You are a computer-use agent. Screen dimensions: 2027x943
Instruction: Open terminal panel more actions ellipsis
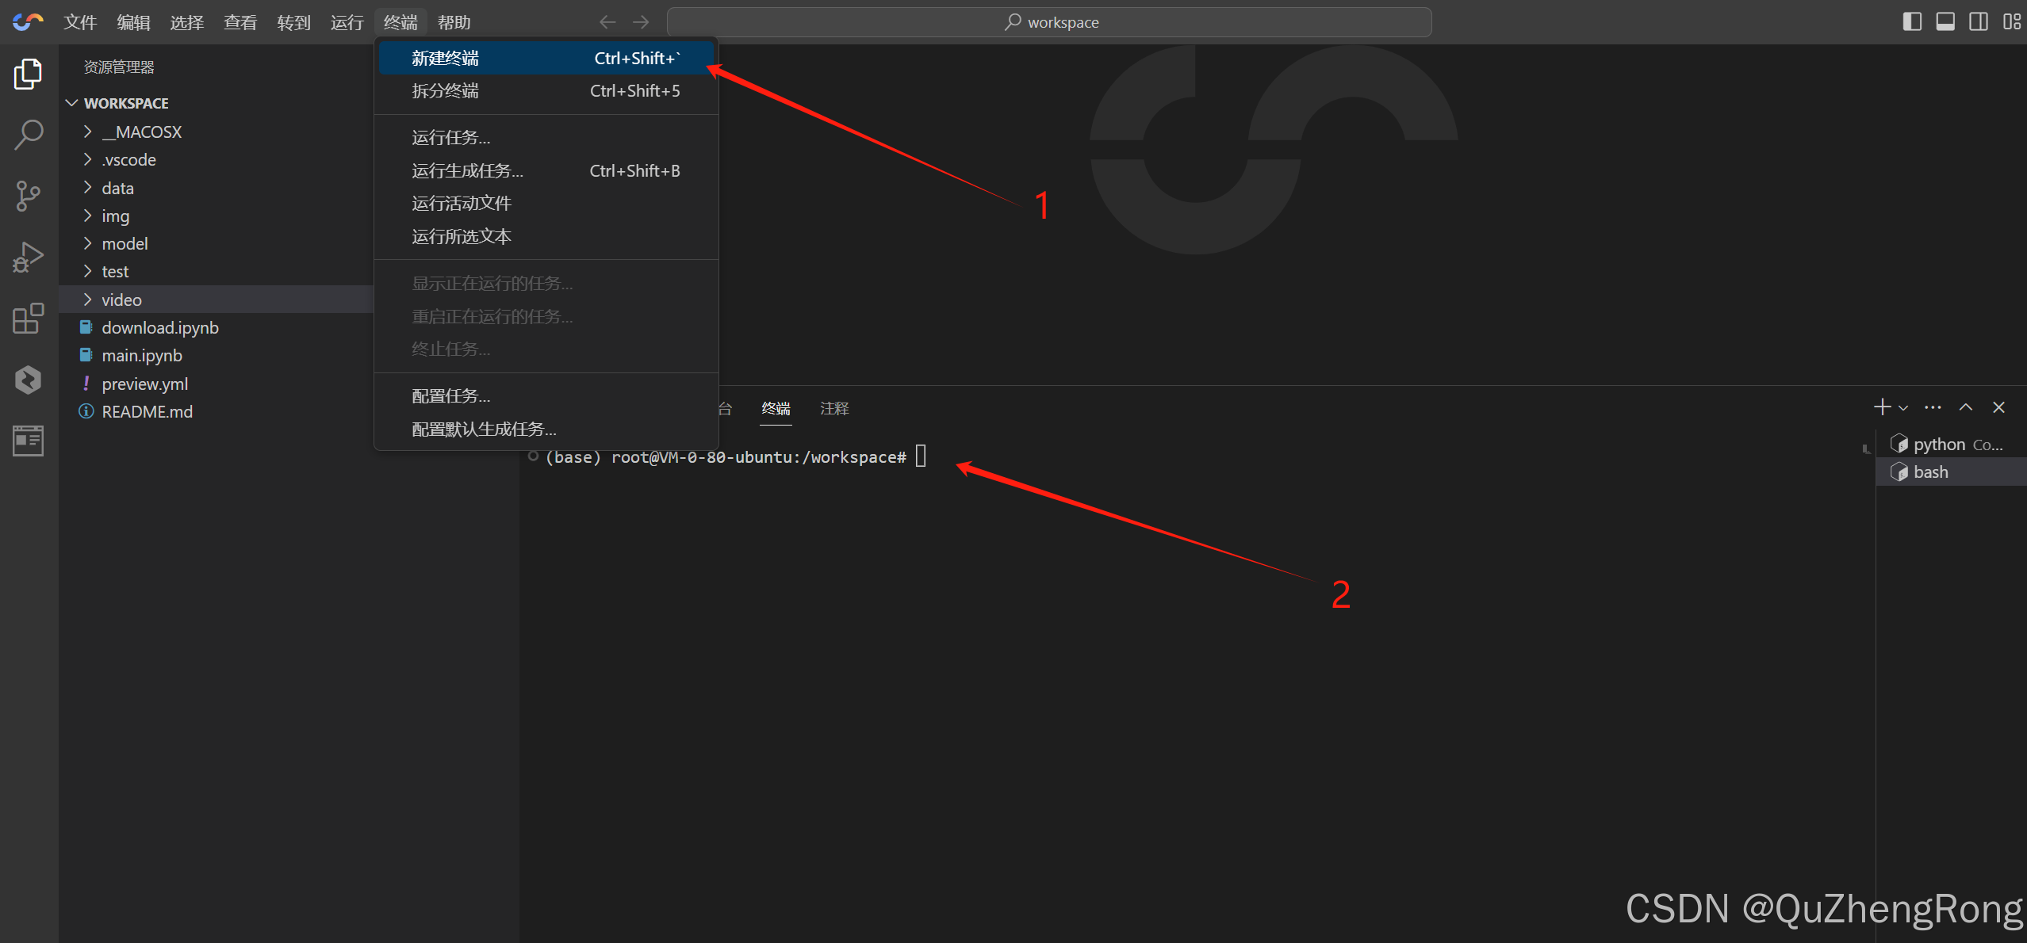pos(1933,407)
